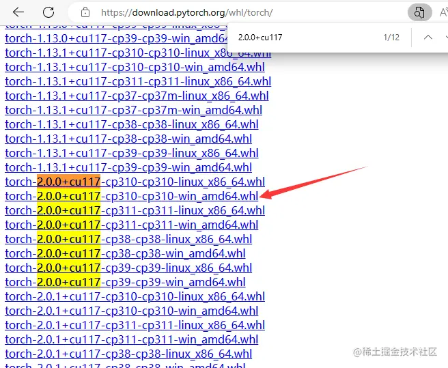Download torch-2.0.1+cu117-cp311-cp311-win_amd64.whl
Viewport: 448px width, 368px height.
tap(132, 339)
